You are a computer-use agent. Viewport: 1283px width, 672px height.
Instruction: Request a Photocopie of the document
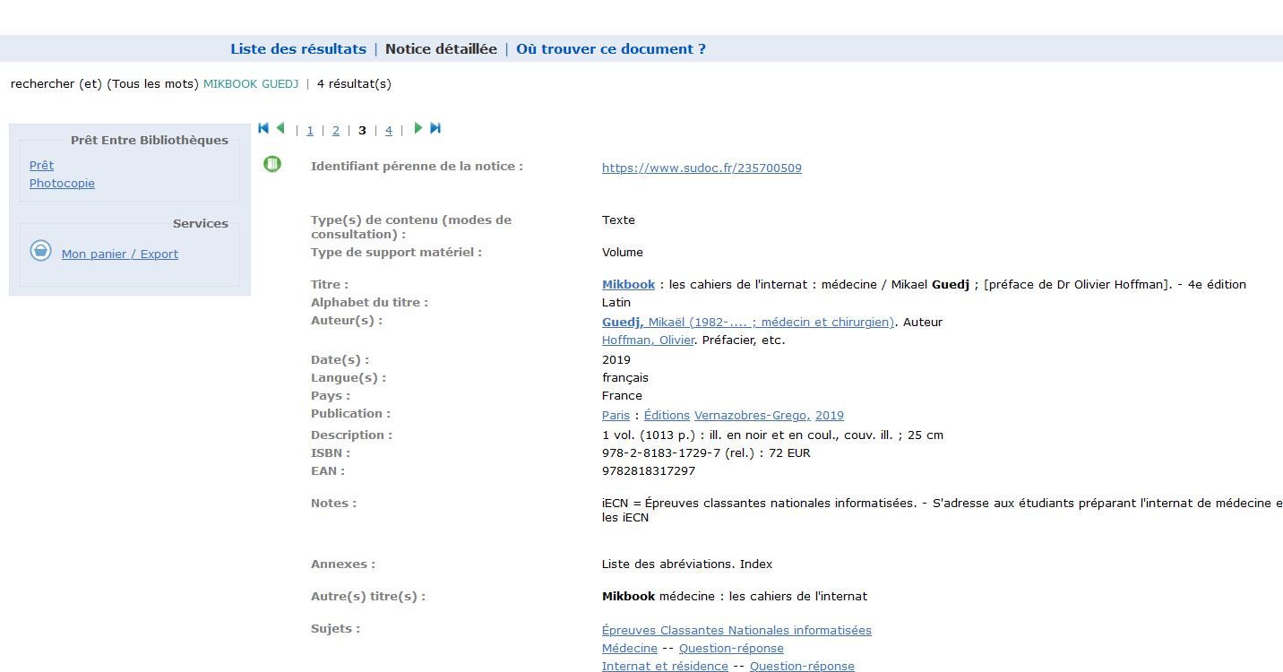[x=62, y=184]
